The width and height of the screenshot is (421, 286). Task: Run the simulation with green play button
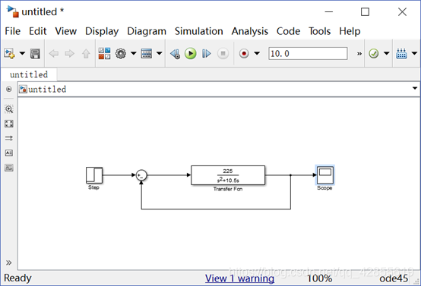pos(191,54)
